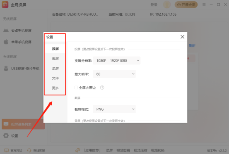Screen dimensions: 229x154
Task: Click the USB icon for USB投屏-反控手机
Action: 6,69
